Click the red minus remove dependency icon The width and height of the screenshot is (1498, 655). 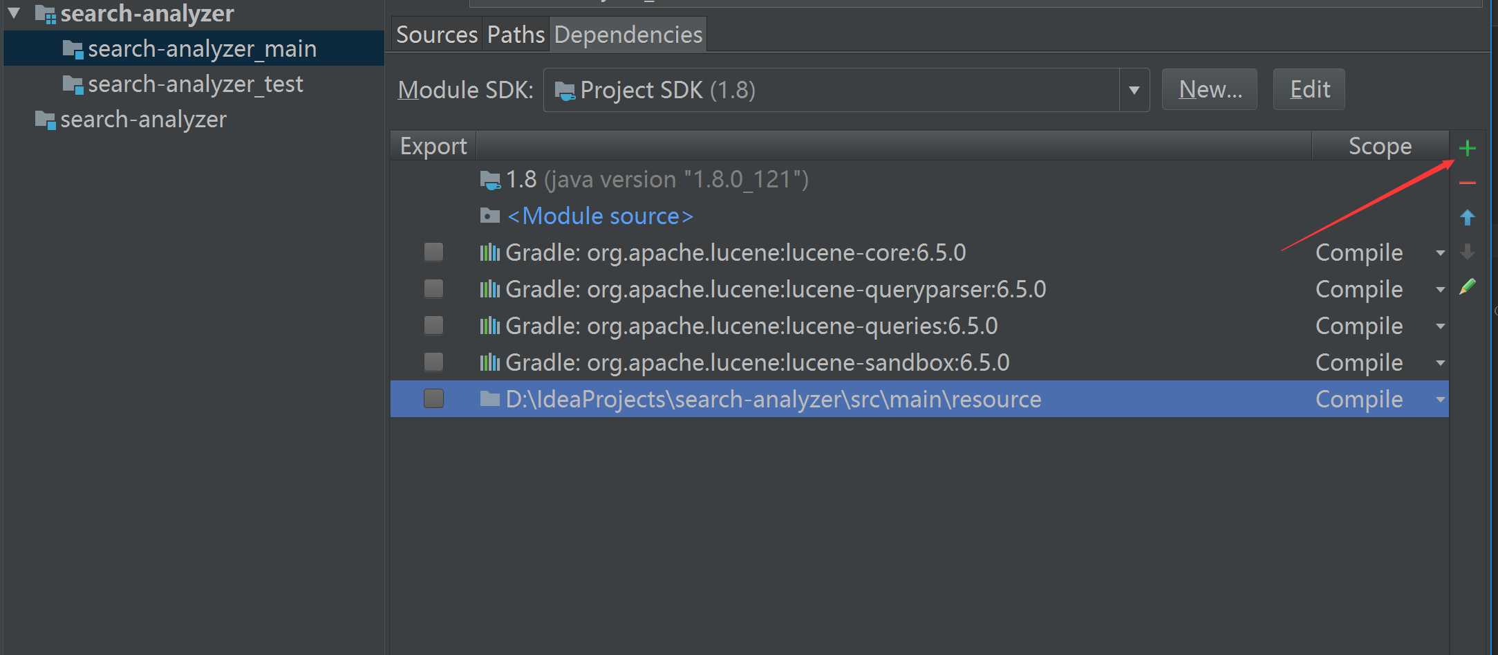1467,183
